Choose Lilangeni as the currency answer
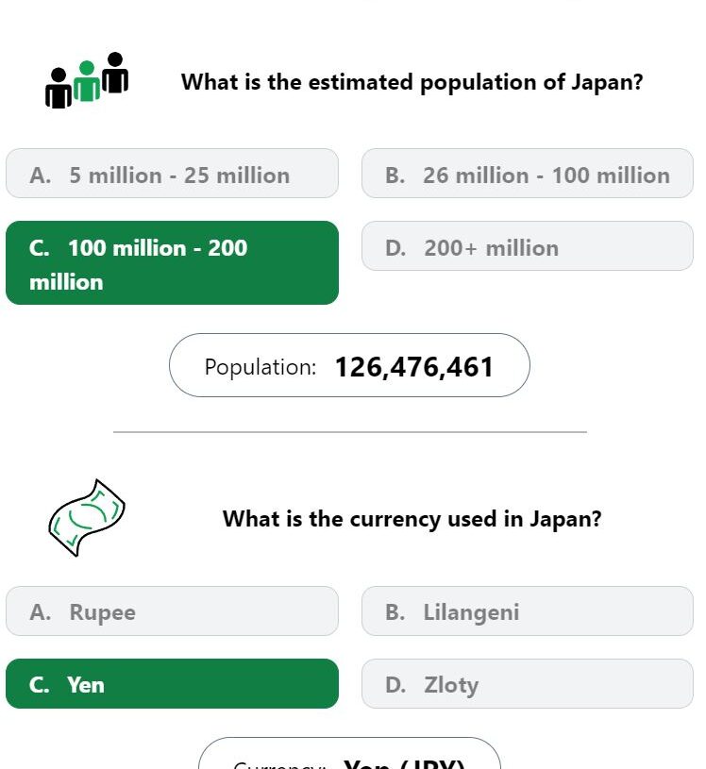 [x=528, y=611]
